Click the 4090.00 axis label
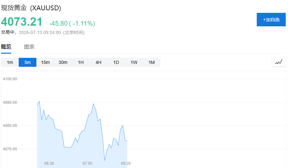This screenshot has height=168, width=288. 10,102
